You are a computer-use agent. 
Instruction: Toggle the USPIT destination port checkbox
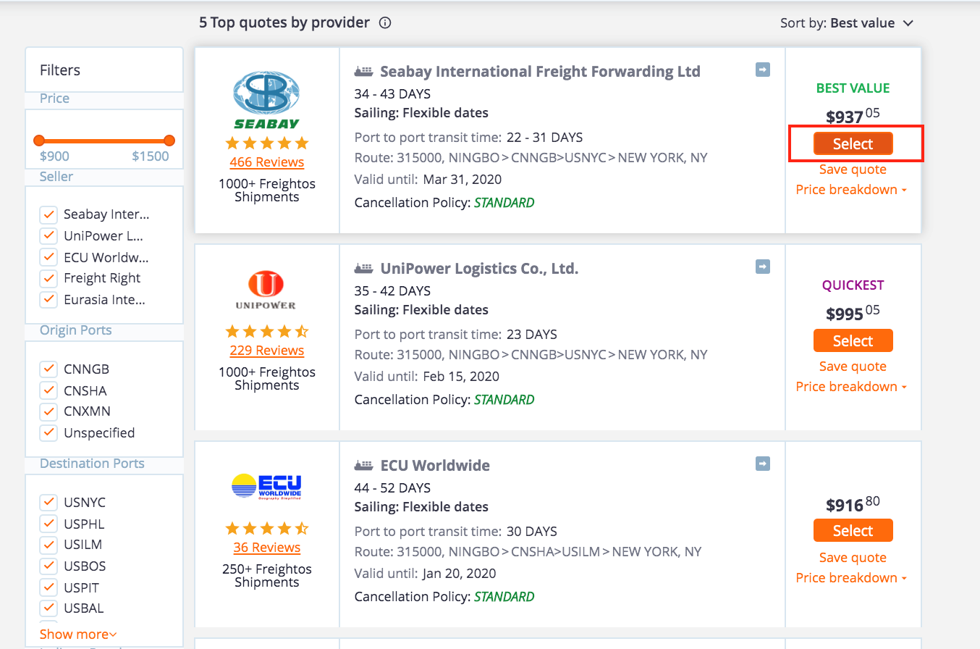(48, 587)
